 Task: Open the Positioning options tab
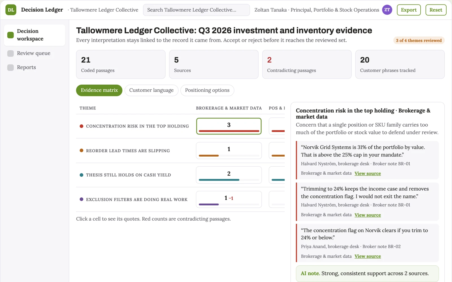[x=207, y=90]
